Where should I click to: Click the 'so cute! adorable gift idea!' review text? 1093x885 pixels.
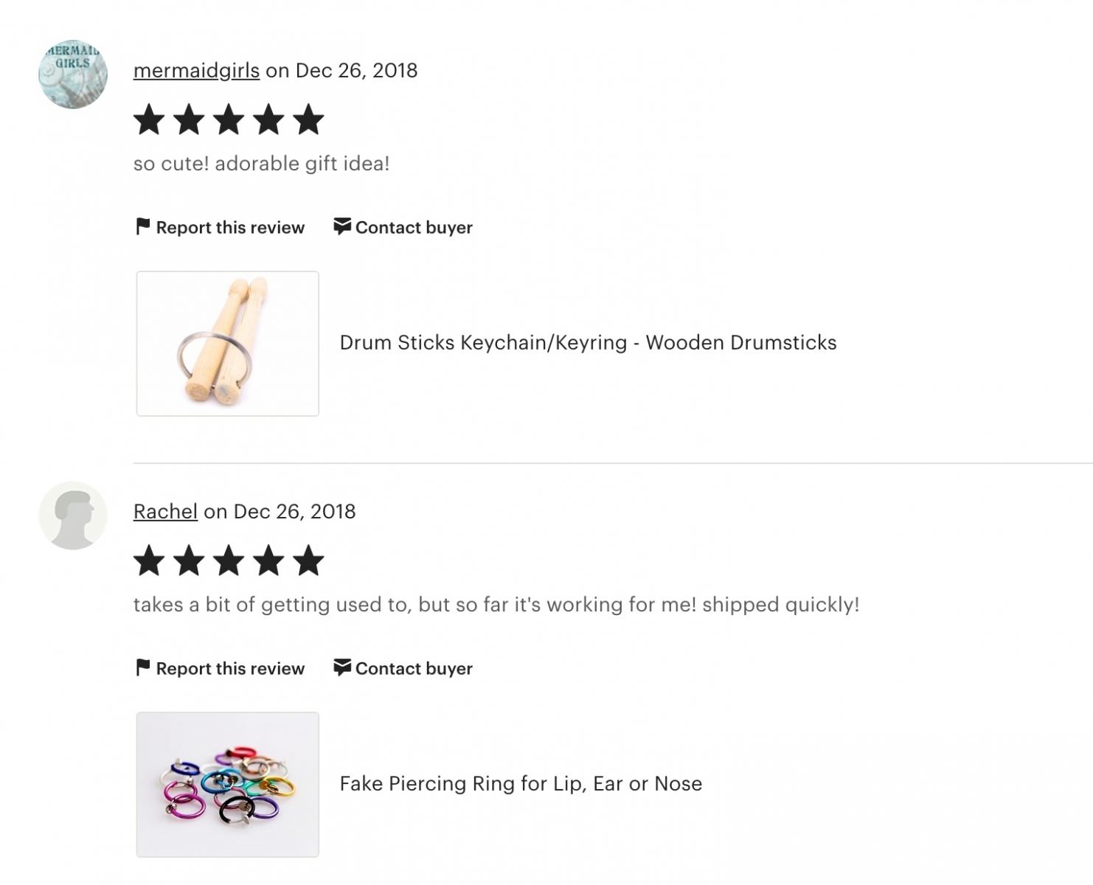pyautogui.click(x=261, y=163)
